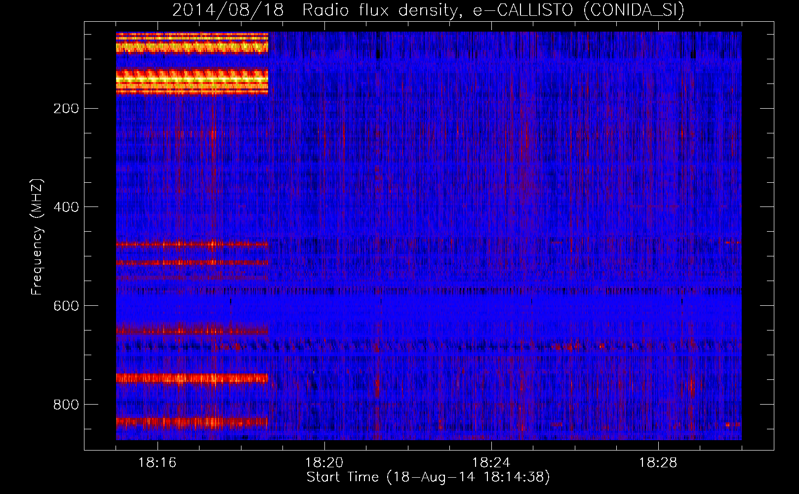Click the '200' frequency tick label
Screen dimensions: 799x494
[66, 109]
